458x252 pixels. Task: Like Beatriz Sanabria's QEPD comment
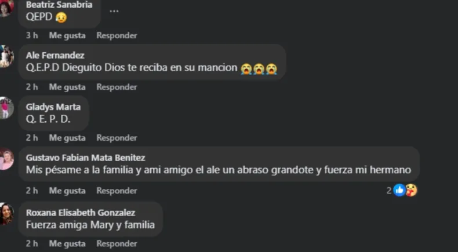67,35
